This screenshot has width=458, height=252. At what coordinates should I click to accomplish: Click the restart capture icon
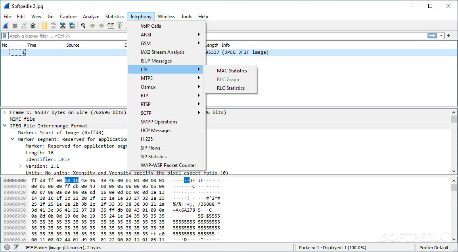point(24,26)
